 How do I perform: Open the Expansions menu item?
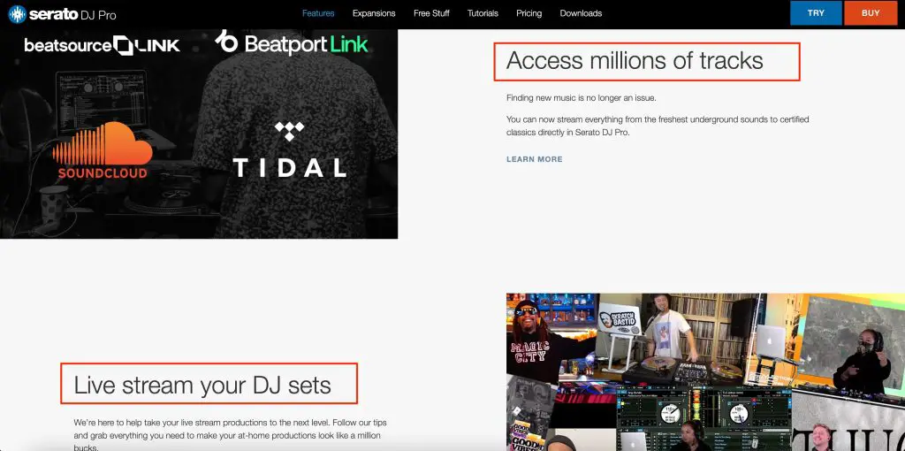pyautogui.click(x=374, y=13)
